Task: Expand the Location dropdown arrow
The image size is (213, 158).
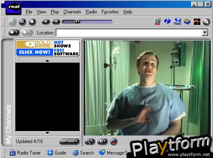Action: (x=205, y=32)
